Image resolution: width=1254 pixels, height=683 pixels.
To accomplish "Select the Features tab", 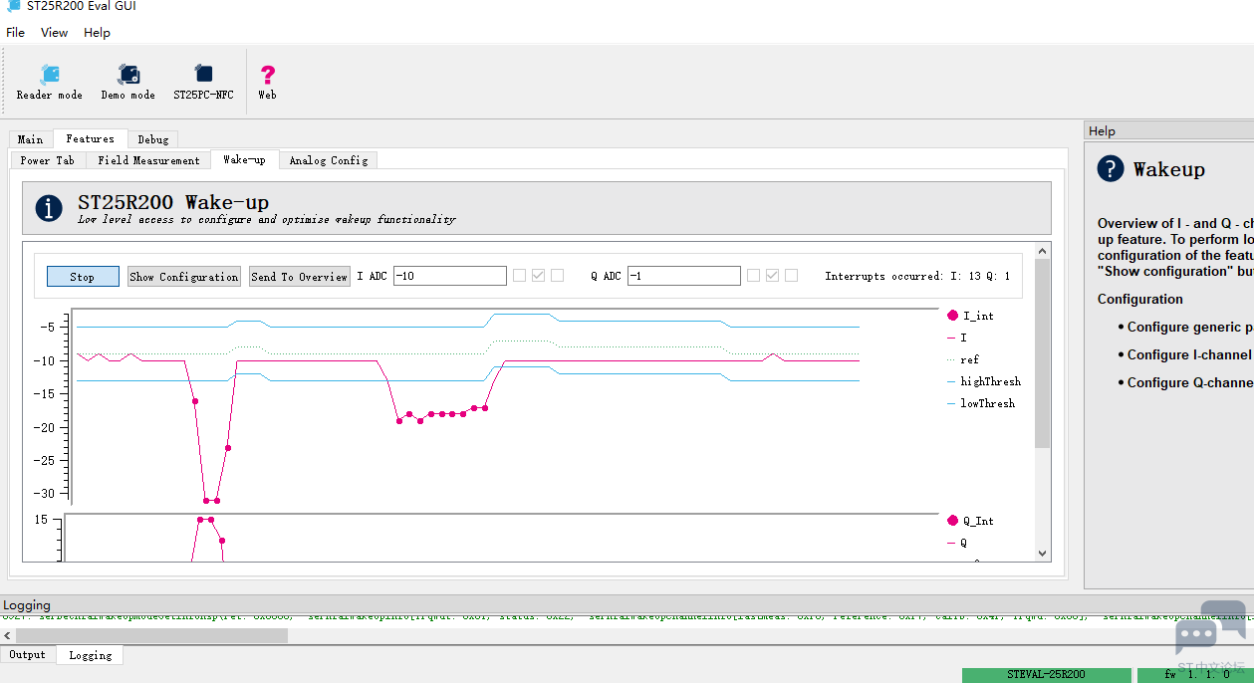I will click(x=91, y=139).
